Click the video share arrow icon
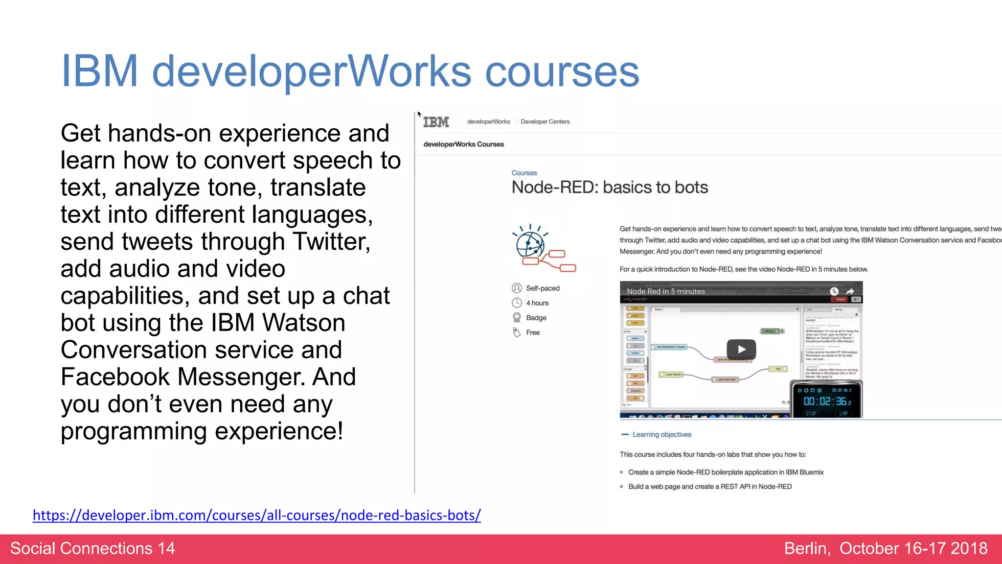The image size is (1002, 564). point(850,291)
